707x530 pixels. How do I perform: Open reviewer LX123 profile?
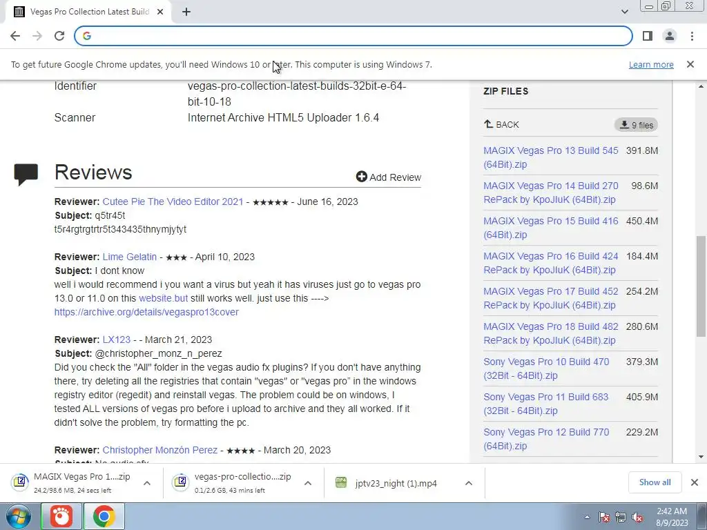116,340
